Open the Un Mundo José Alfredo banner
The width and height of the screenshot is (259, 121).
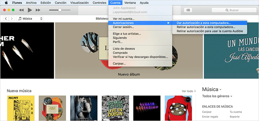point(231,51)
